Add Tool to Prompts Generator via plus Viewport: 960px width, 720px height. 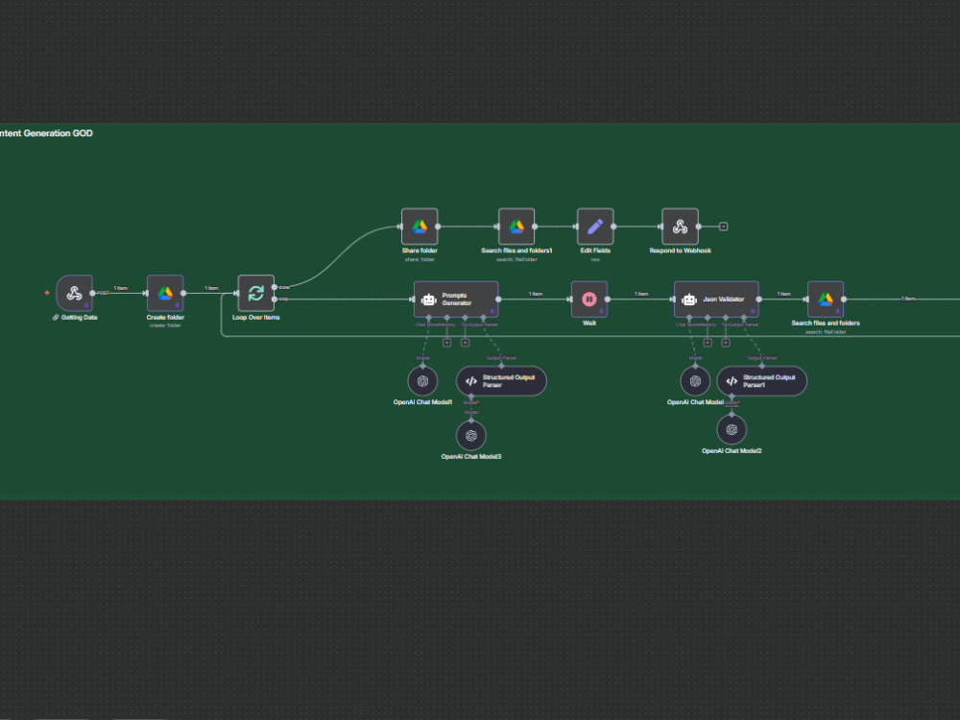(466, 343)
